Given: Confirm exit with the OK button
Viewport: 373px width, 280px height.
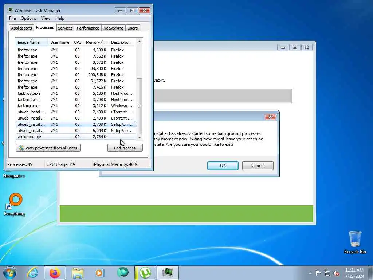Looking at the screenshot, I should coord(223,166).
